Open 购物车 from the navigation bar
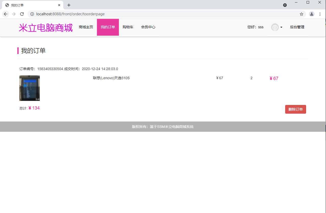 pos(128,27)
